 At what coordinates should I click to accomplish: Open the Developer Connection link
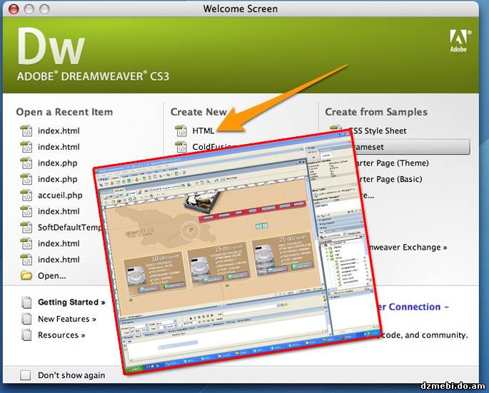413,307
